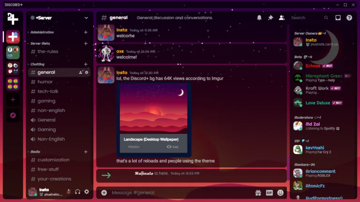Open the help question mark icon
This screenshot has width=360, height=202.
point(349,18)
